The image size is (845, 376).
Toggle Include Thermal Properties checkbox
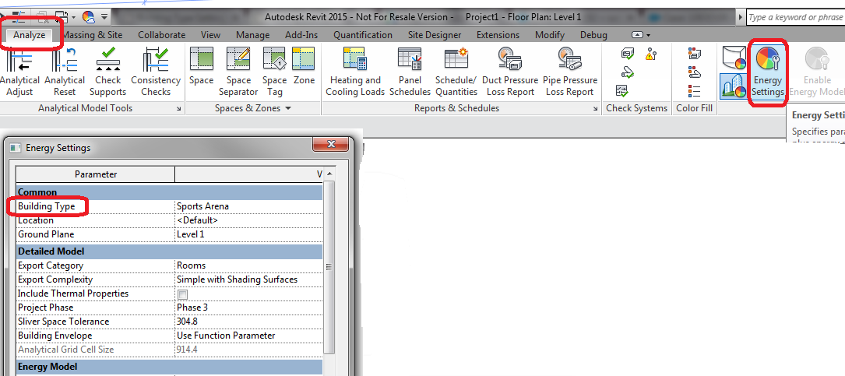tap(183, 294)
